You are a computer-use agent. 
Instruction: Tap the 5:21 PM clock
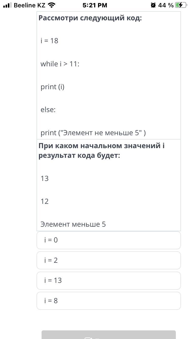click(x=95, y=5)
